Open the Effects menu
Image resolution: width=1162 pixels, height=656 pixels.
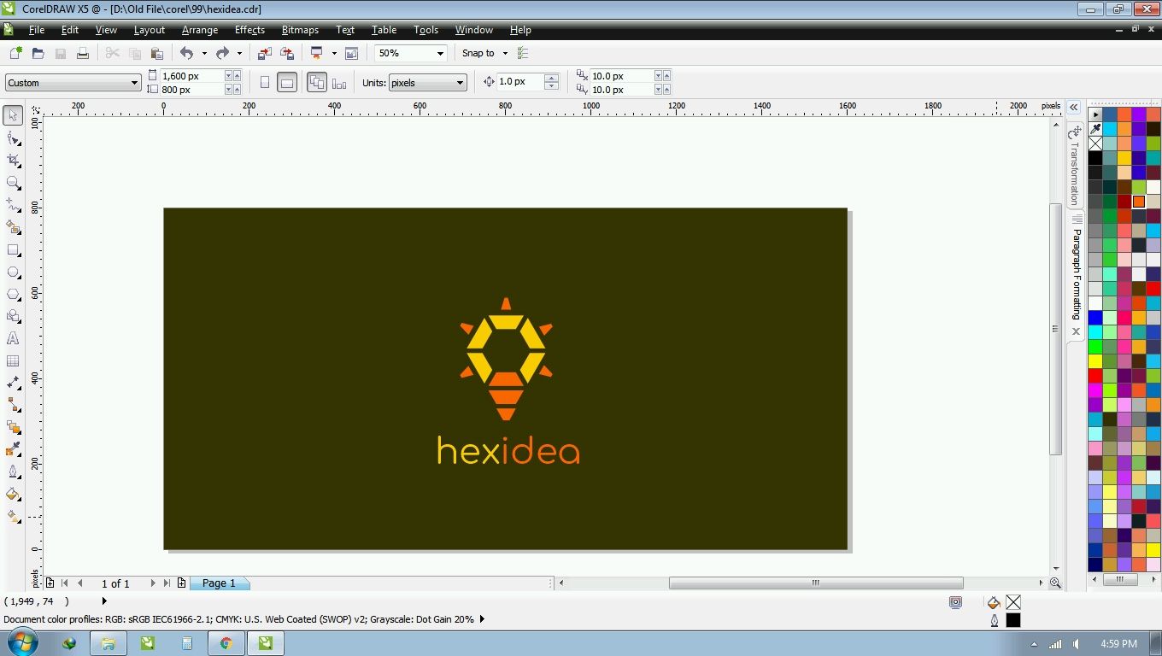click(x=249, y=30)
